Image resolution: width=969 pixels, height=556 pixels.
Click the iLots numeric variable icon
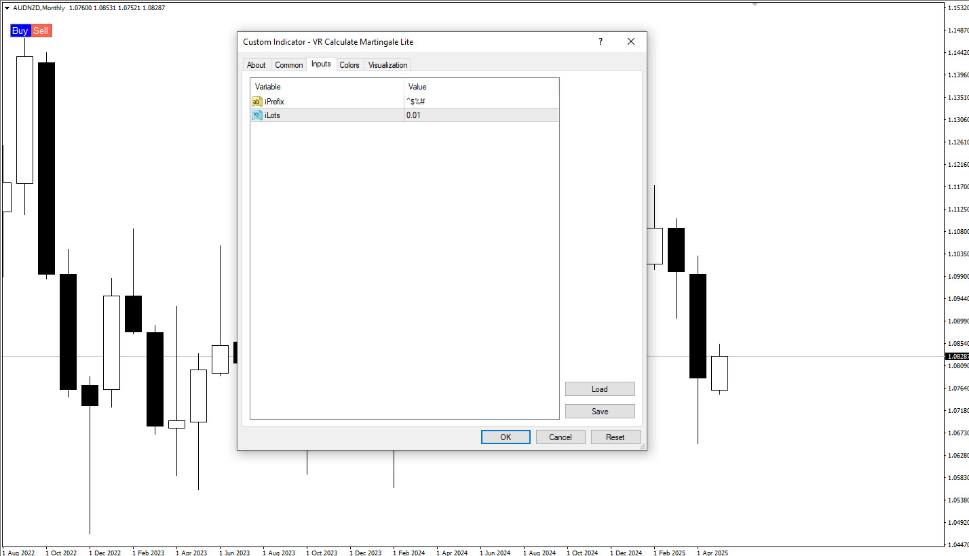pyautogui.click(x=256, y=115)
